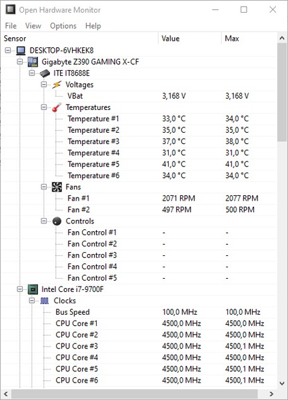The image size is (288, 400).
Task: Select the CPU Core #5 row
Action: [x=139, y=369]
